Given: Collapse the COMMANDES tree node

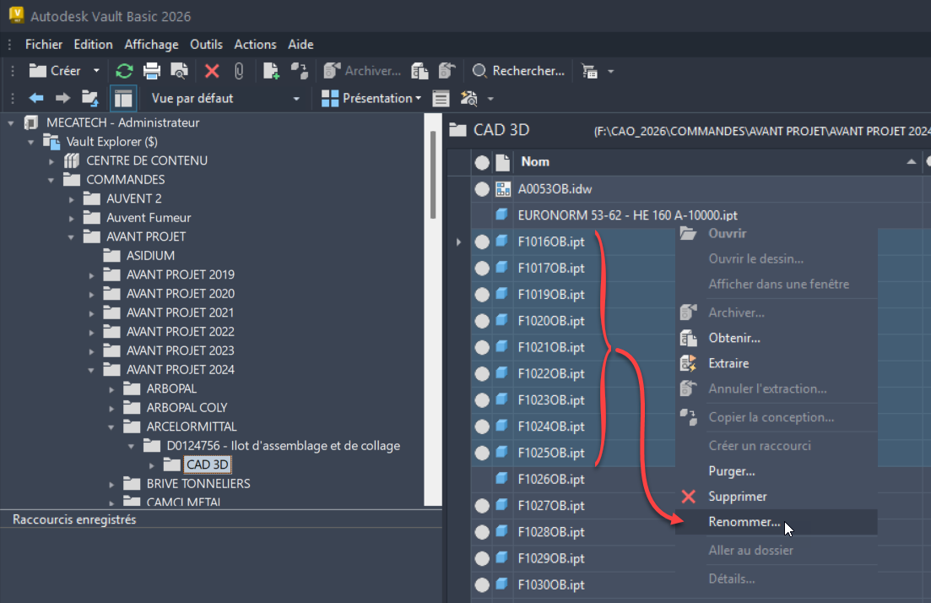Looking at the screenshot, I should (x=52, y=180).
